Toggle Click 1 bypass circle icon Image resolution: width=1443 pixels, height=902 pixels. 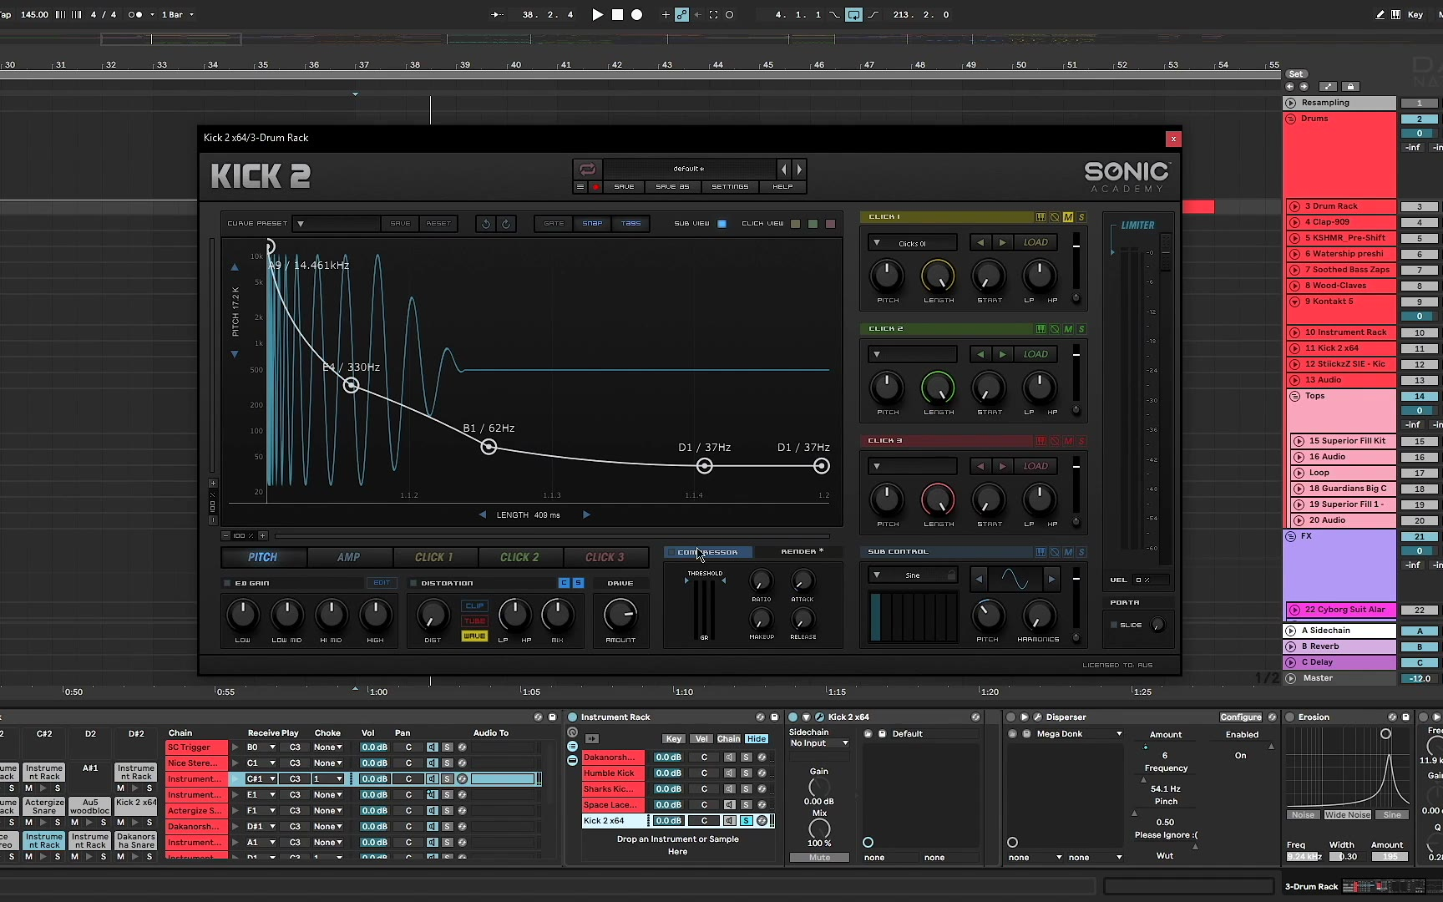click(1055, 217)
